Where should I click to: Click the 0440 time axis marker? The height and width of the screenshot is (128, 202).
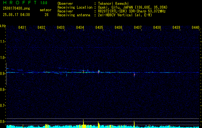pyautogui.click(x=196, y=27)
